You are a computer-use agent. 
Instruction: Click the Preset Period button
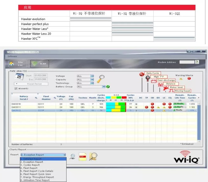pos(31,84)
